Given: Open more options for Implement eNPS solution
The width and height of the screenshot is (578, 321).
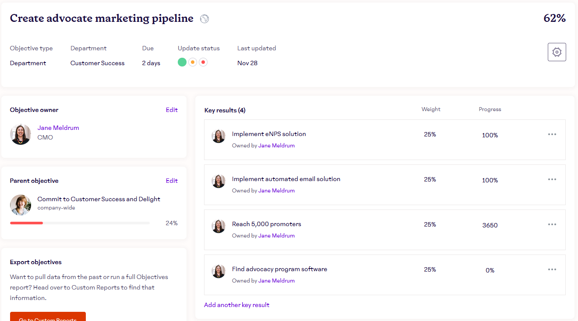Looking at the screenshot, I should 552,134.
